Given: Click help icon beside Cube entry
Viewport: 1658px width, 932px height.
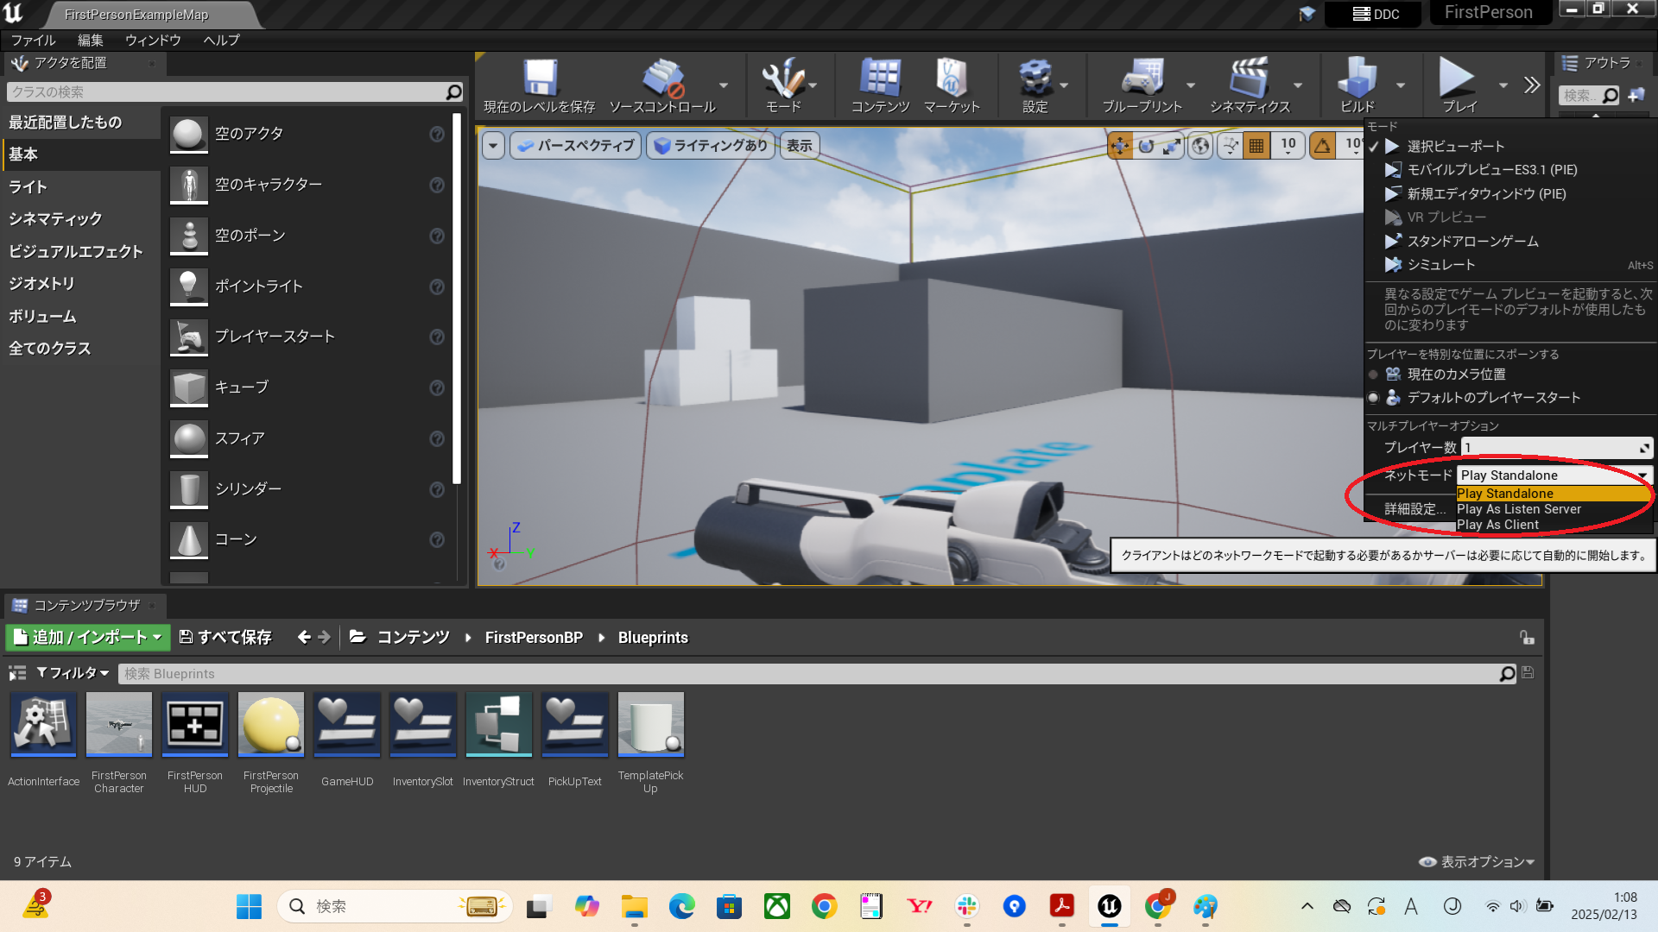Looking at the screenshot, I should (x=437, y=388).
